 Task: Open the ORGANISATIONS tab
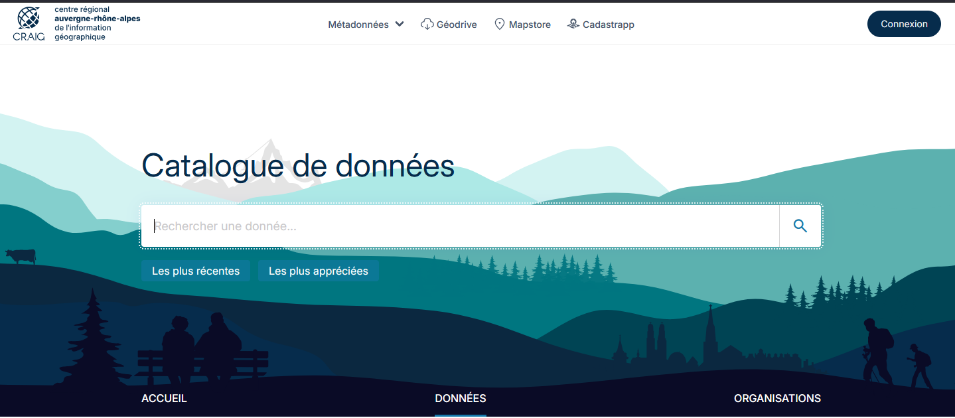tap(777, 399)
